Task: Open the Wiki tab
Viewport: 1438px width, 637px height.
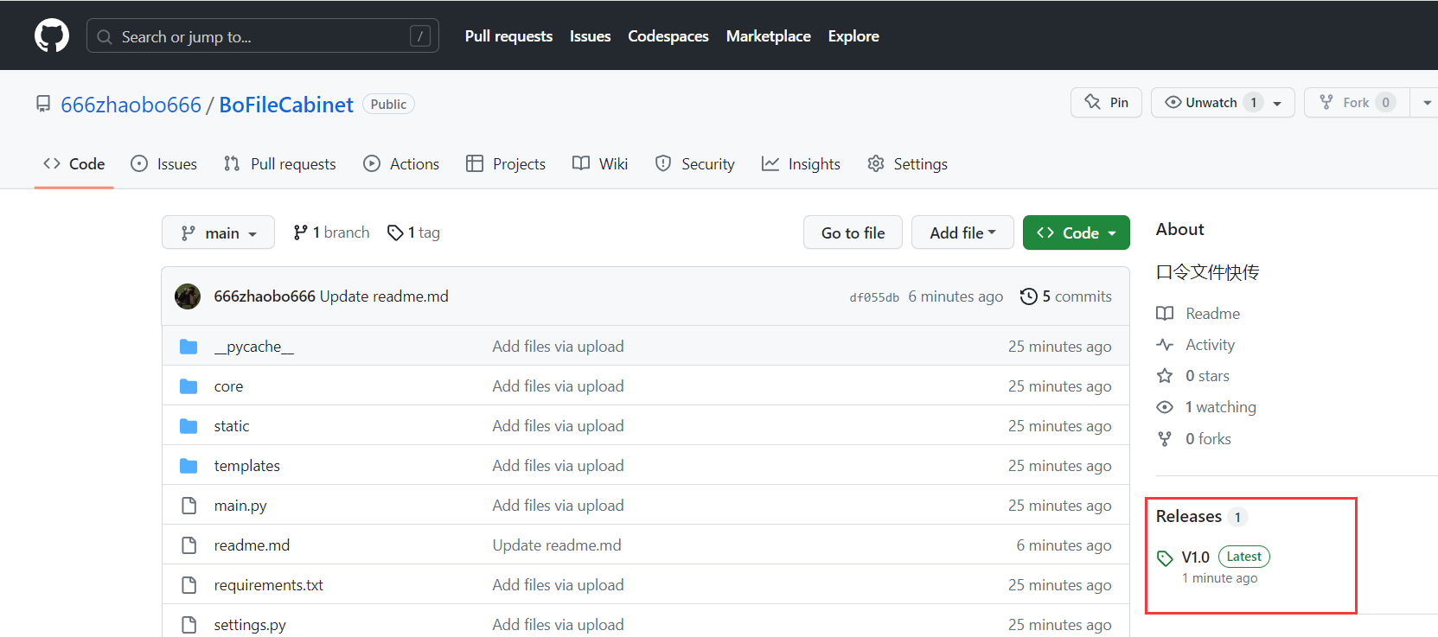Action: tap(600, 163)
